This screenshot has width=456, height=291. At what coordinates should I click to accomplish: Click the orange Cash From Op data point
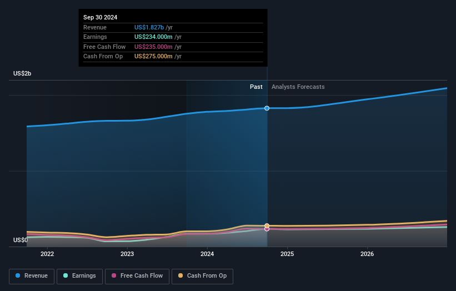coord(267,225)
